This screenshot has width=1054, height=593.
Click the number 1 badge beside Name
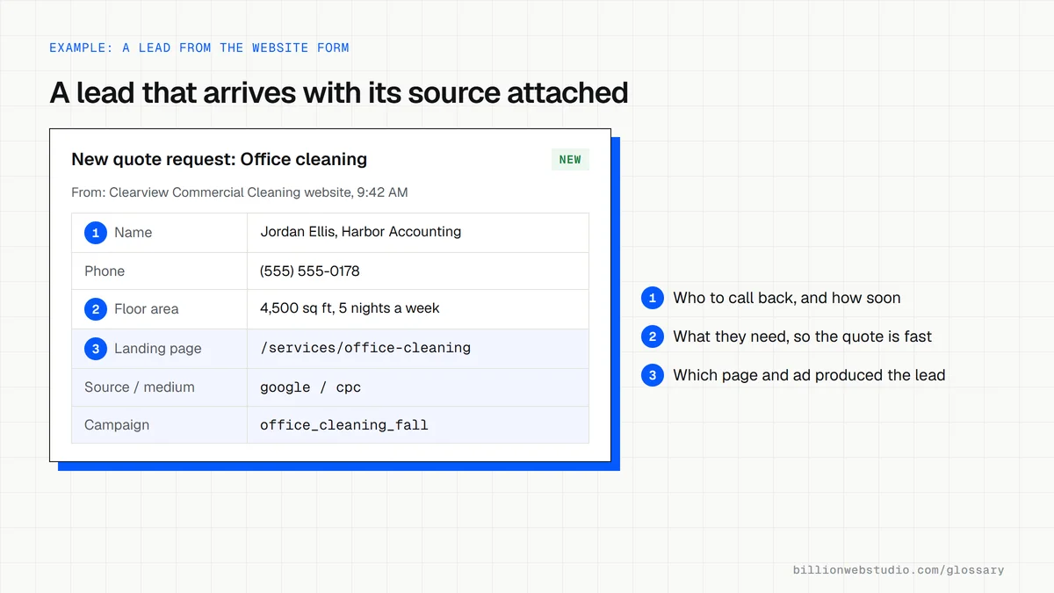96,233
